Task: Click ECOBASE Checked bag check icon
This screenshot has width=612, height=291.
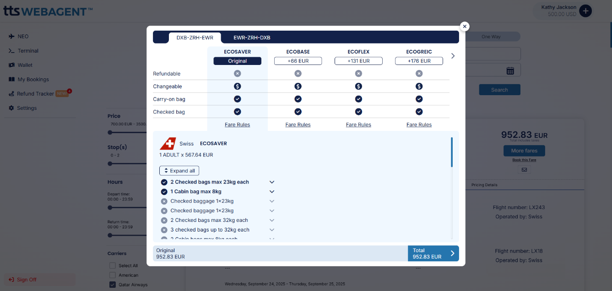Action: [x=298, y=111]
